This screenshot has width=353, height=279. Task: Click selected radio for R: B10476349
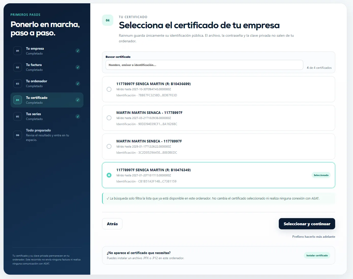coord(109,175)
